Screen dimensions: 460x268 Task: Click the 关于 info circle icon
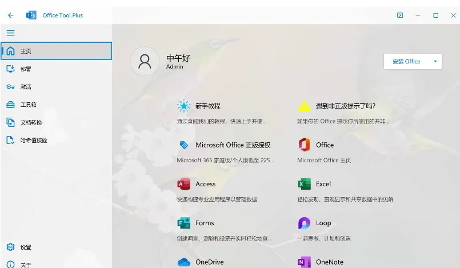point(10,265)
